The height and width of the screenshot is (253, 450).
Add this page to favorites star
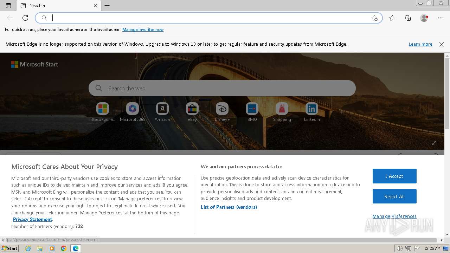pyautogui.click(x=374, y=18)
